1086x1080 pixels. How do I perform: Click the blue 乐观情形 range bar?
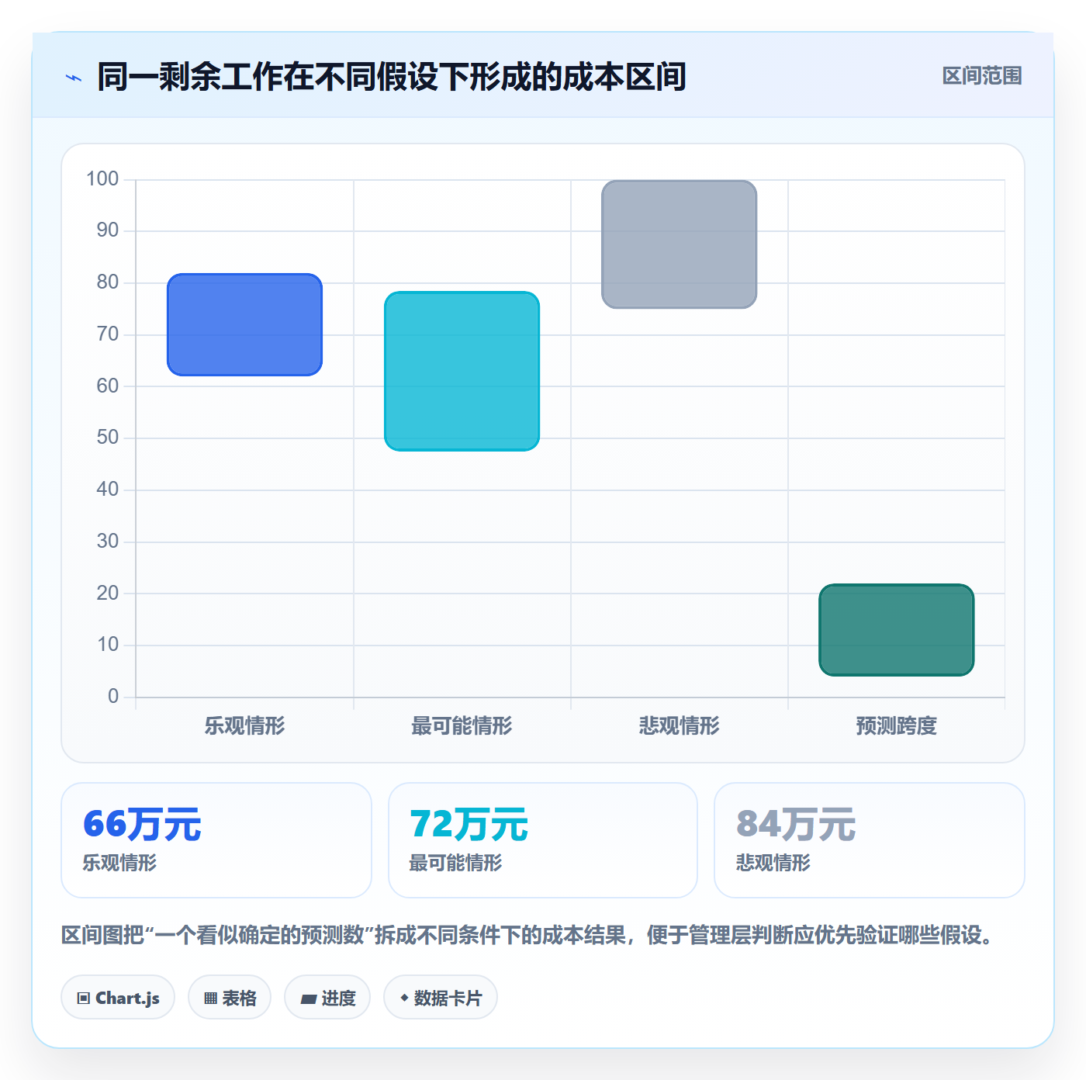click(244, 324)
